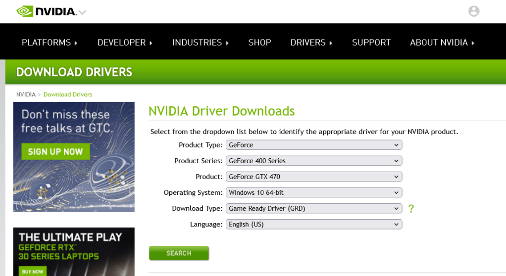Open the Drivers menu

click(311, 43)
